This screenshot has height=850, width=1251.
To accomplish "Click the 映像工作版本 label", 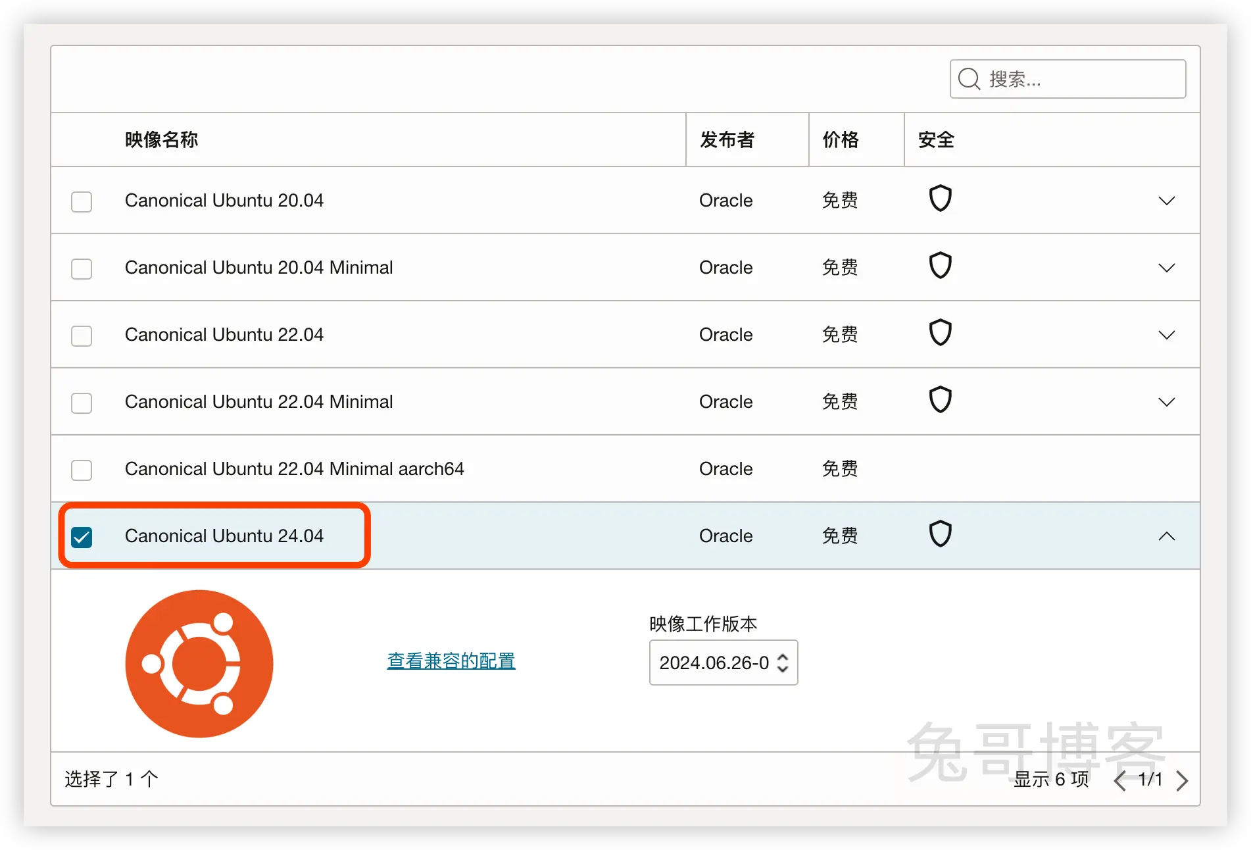I will tap(703, 624).
